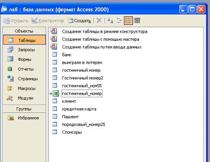Viewport: 210px width, 162px height.
Task: Click the delete X toolbar icon
Action: pyautogui.click(x=99, y=20)
